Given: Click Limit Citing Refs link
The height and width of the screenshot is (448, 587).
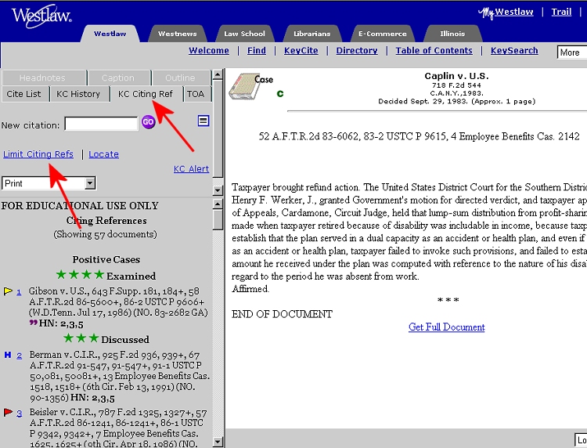Looking at the screenshot, I should click(x=38, y=154).
